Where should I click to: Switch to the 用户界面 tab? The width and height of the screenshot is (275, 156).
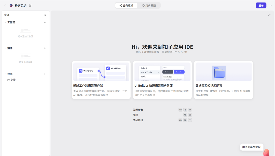tap(149, 5)
